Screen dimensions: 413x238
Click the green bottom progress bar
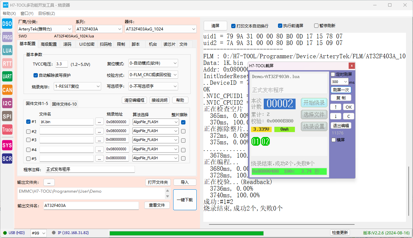click(x=186, y=233)
